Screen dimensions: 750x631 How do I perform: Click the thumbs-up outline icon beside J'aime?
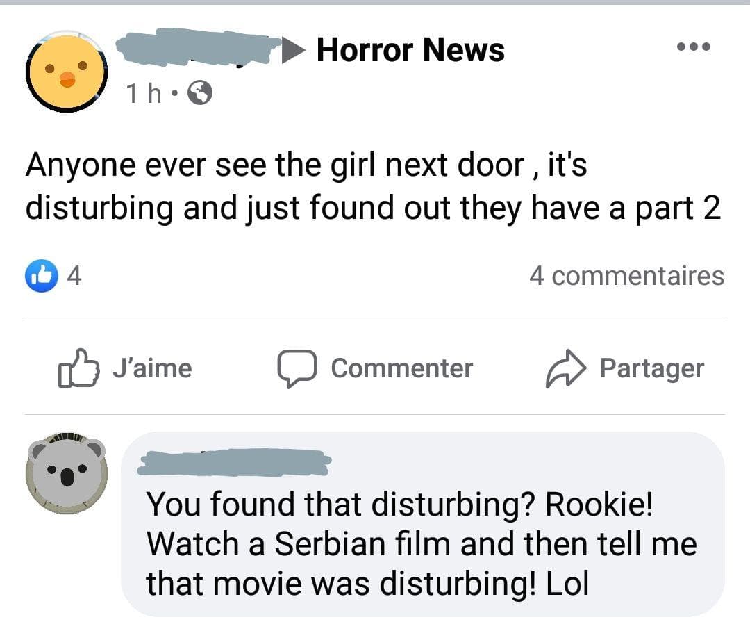[x=78, y=368]
